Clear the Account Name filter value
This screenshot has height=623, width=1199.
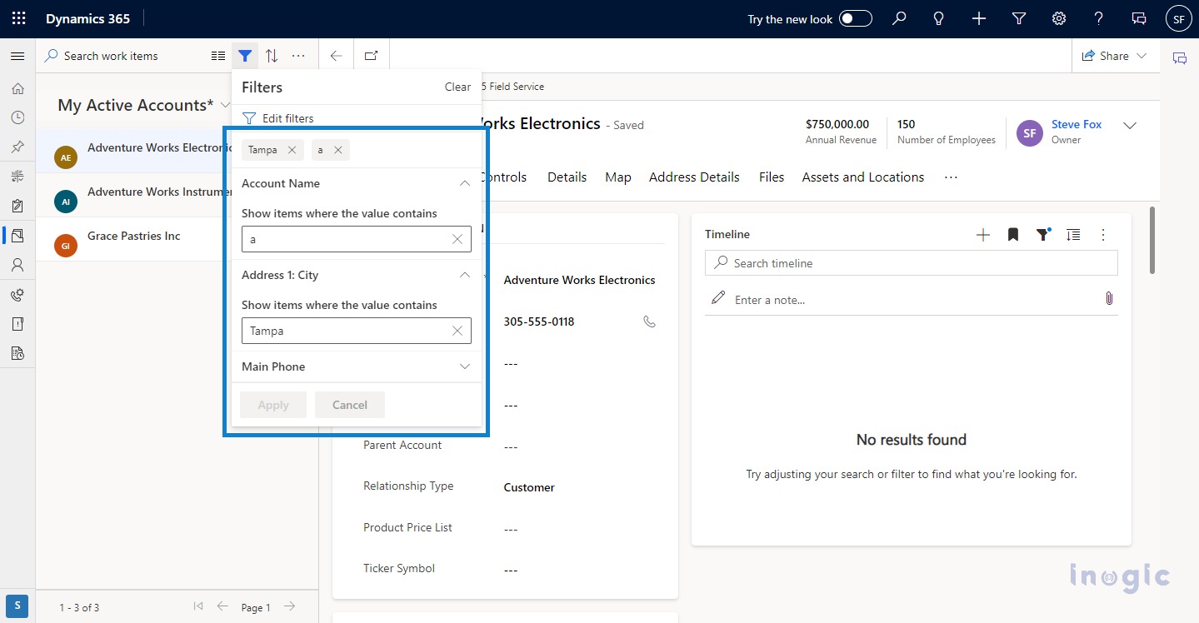[457, 239]
